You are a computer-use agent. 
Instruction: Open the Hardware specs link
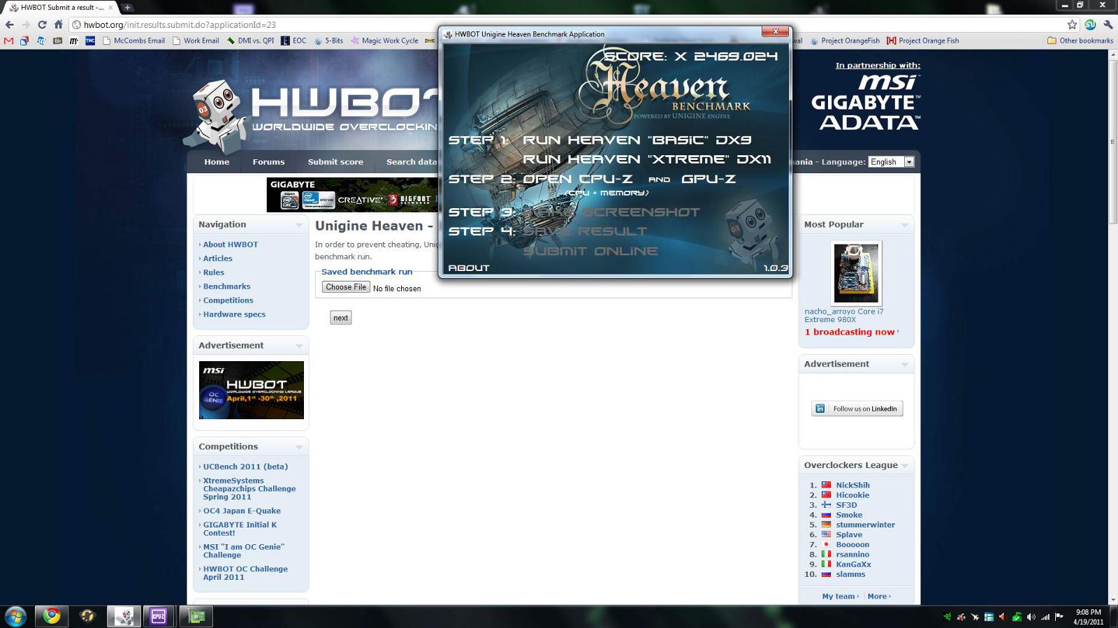[234, 314]
